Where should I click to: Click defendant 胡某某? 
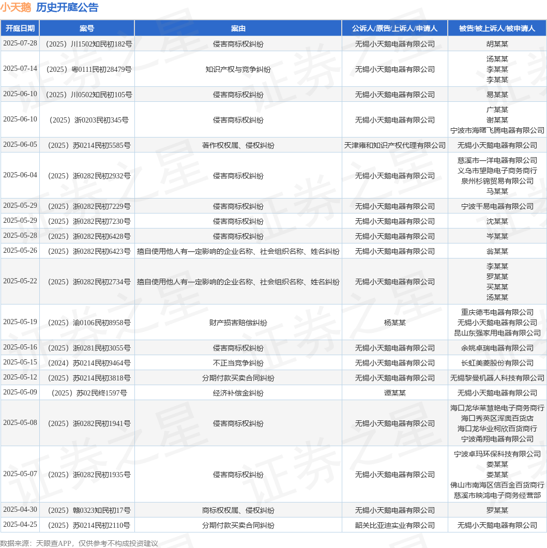(x=497, y=44)
